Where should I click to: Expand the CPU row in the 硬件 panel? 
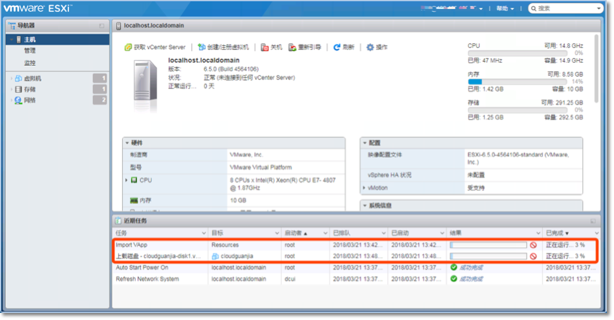pos(127,180)
